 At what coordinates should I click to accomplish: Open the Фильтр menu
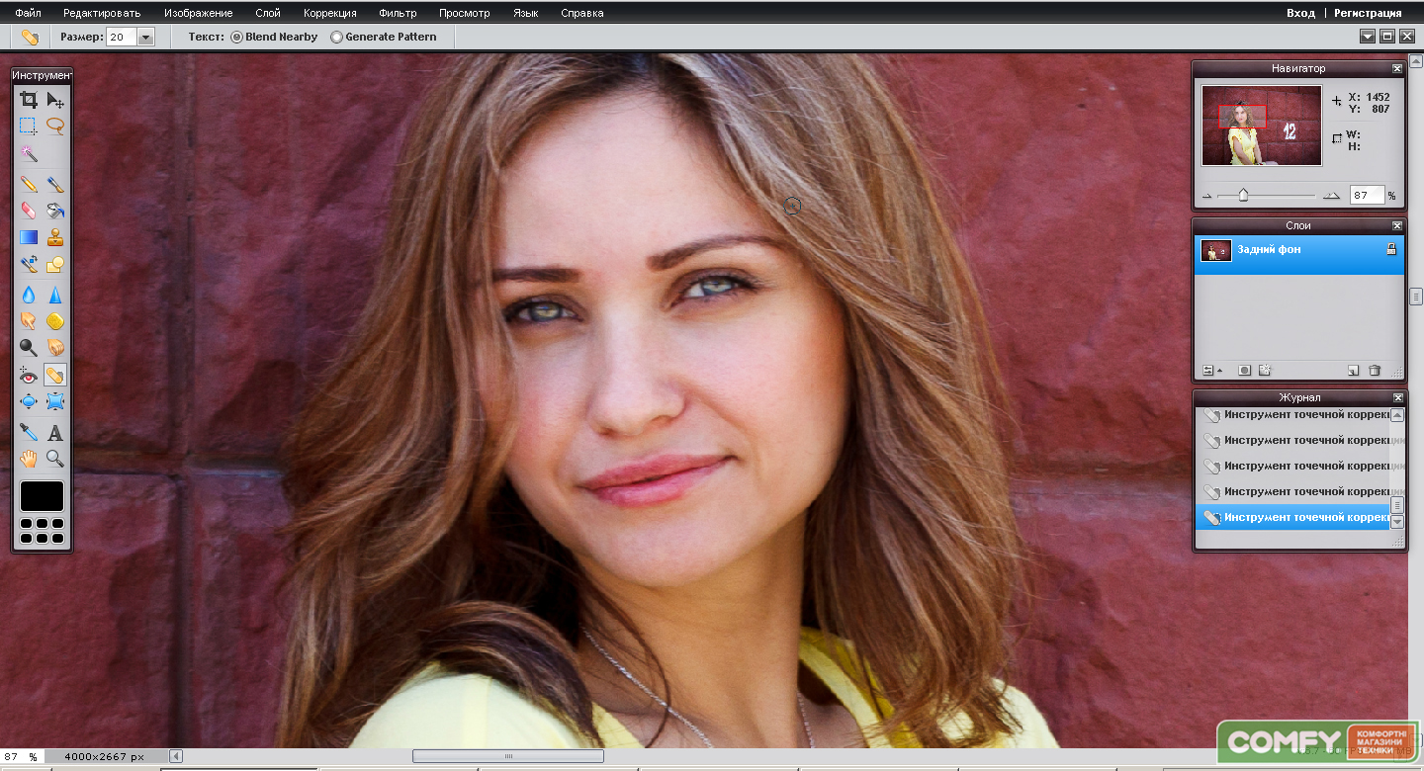(398, 13)
